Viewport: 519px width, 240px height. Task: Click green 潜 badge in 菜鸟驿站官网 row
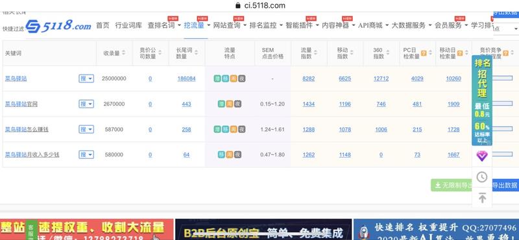point(221,104)
